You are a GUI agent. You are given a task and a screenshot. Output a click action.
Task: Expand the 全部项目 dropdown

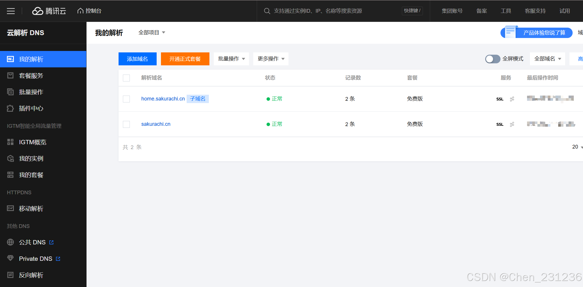152,33
